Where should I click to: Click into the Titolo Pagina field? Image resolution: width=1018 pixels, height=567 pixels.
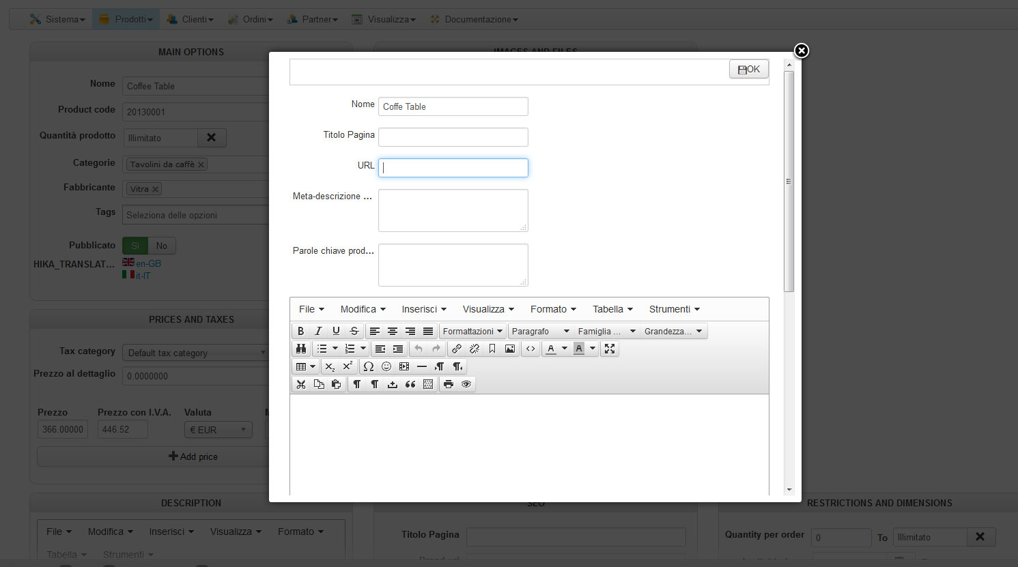click(x=453, y=137)
